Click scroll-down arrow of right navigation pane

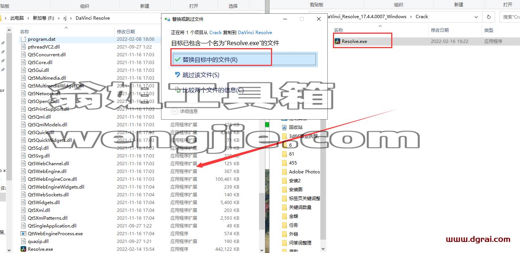coord(323,249)
